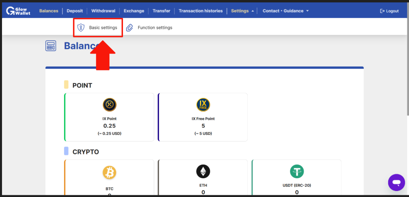Screen dimensions: 409x197
Task: Click the shield icon beside Basic settings
Action: coord(81,27)
